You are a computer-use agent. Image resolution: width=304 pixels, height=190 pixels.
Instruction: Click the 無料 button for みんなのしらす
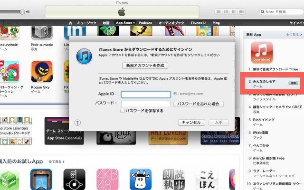pos(293,83)
